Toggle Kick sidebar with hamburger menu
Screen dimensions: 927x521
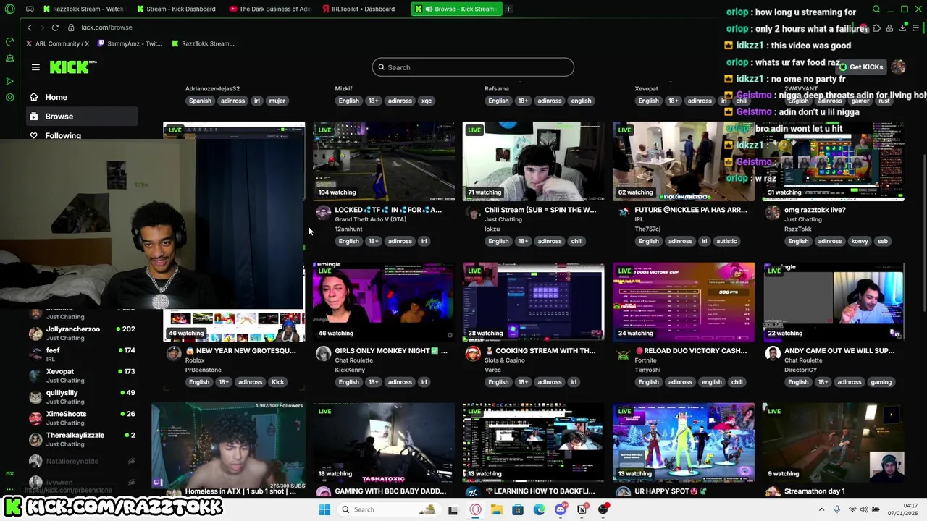click(x=35, y=67)
